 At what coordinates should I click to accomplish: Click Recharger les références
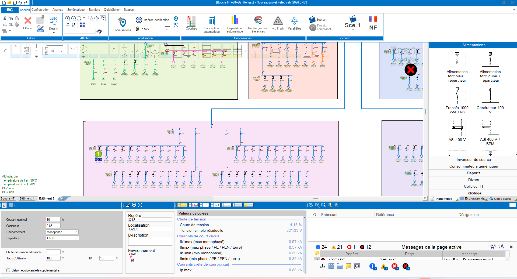(257, 24)
